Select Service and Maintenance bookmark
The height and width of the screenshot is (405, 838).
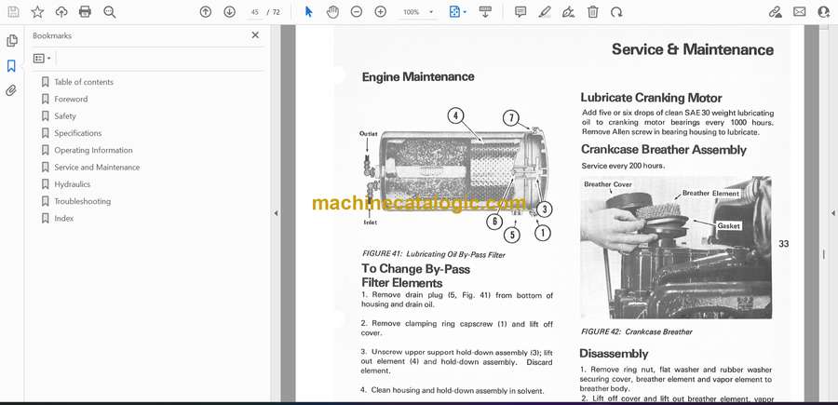(x=97, y=168)
